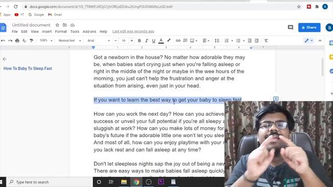Open the File menu
Image resolution: width=333 pixels, height=187 pixels.
(15, 32)
